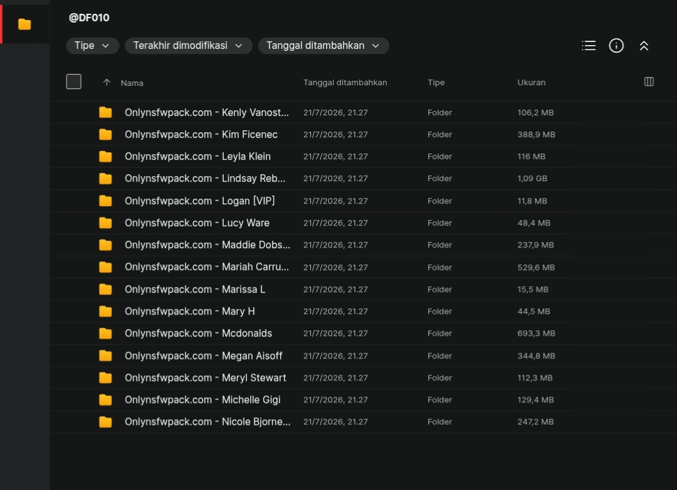Click the folder icon for the Michelle Gigi row
The height and width of the screenshot is (490, 677).
click(105, 400)
